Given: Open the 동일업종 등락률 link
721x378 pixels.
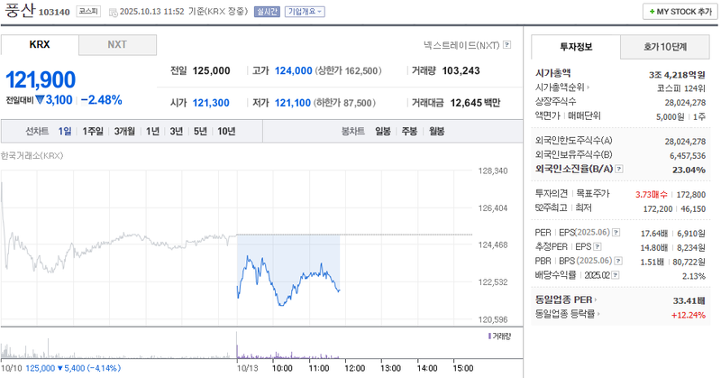Looking at the screenshot, I should 598,314.
